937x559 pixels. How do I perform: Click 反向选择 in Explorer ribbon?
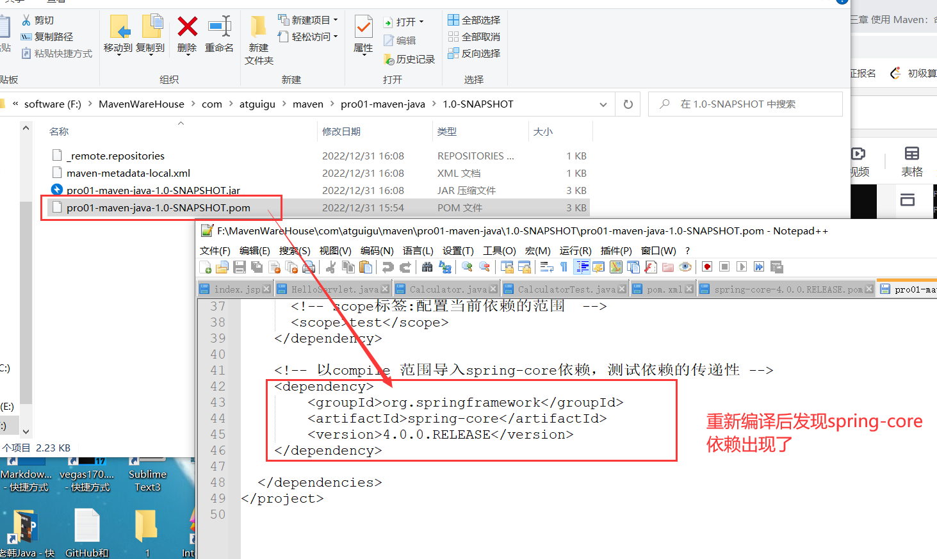click(474, 53)
